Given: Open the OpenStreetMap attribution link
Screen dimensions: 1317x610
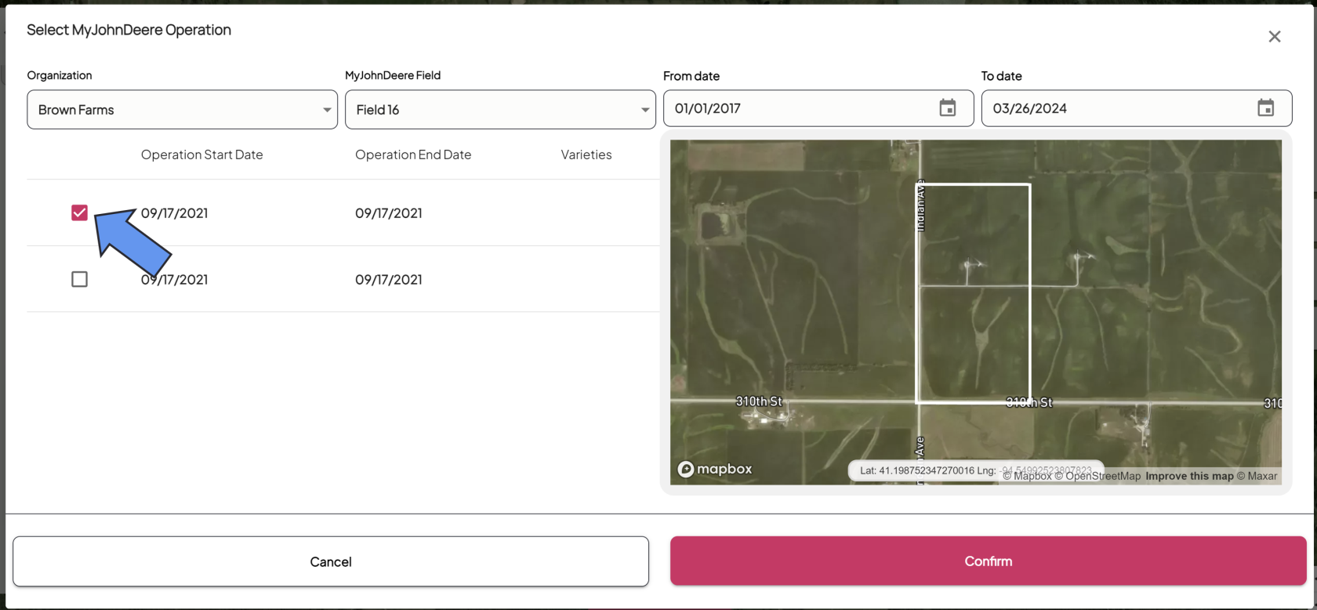Looking at the screenshot, I should click(x=1097, y=476).
